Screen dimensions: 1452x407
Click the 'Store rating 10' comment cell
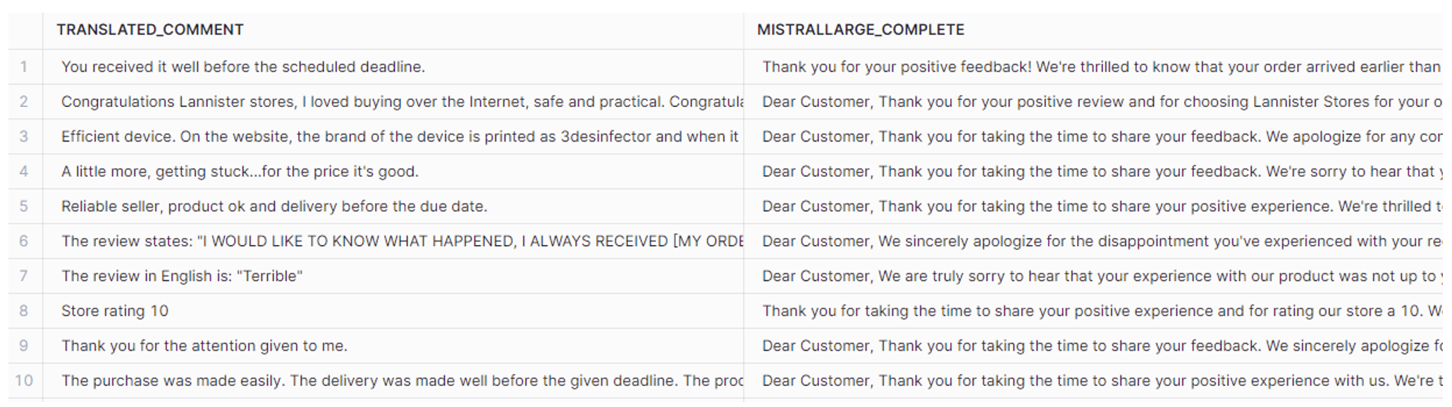click(393, 311)
